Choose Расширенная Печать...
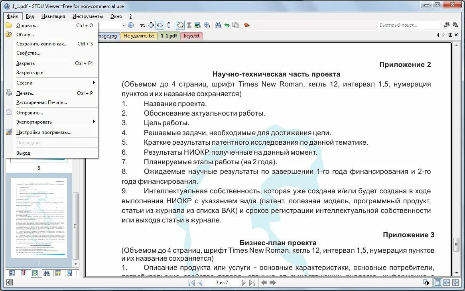This screenshot has width=465, height=291. (51, 102)
